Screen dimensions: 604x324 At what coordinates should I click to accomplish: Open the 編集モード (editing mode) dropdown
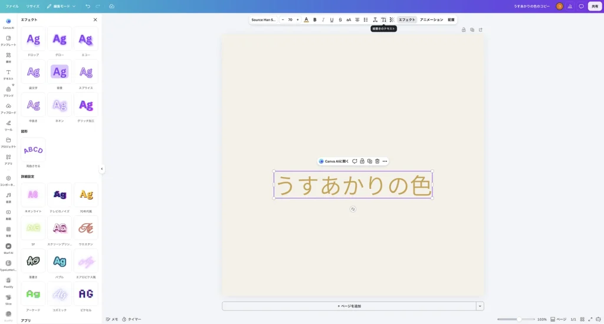pos(61,6)
